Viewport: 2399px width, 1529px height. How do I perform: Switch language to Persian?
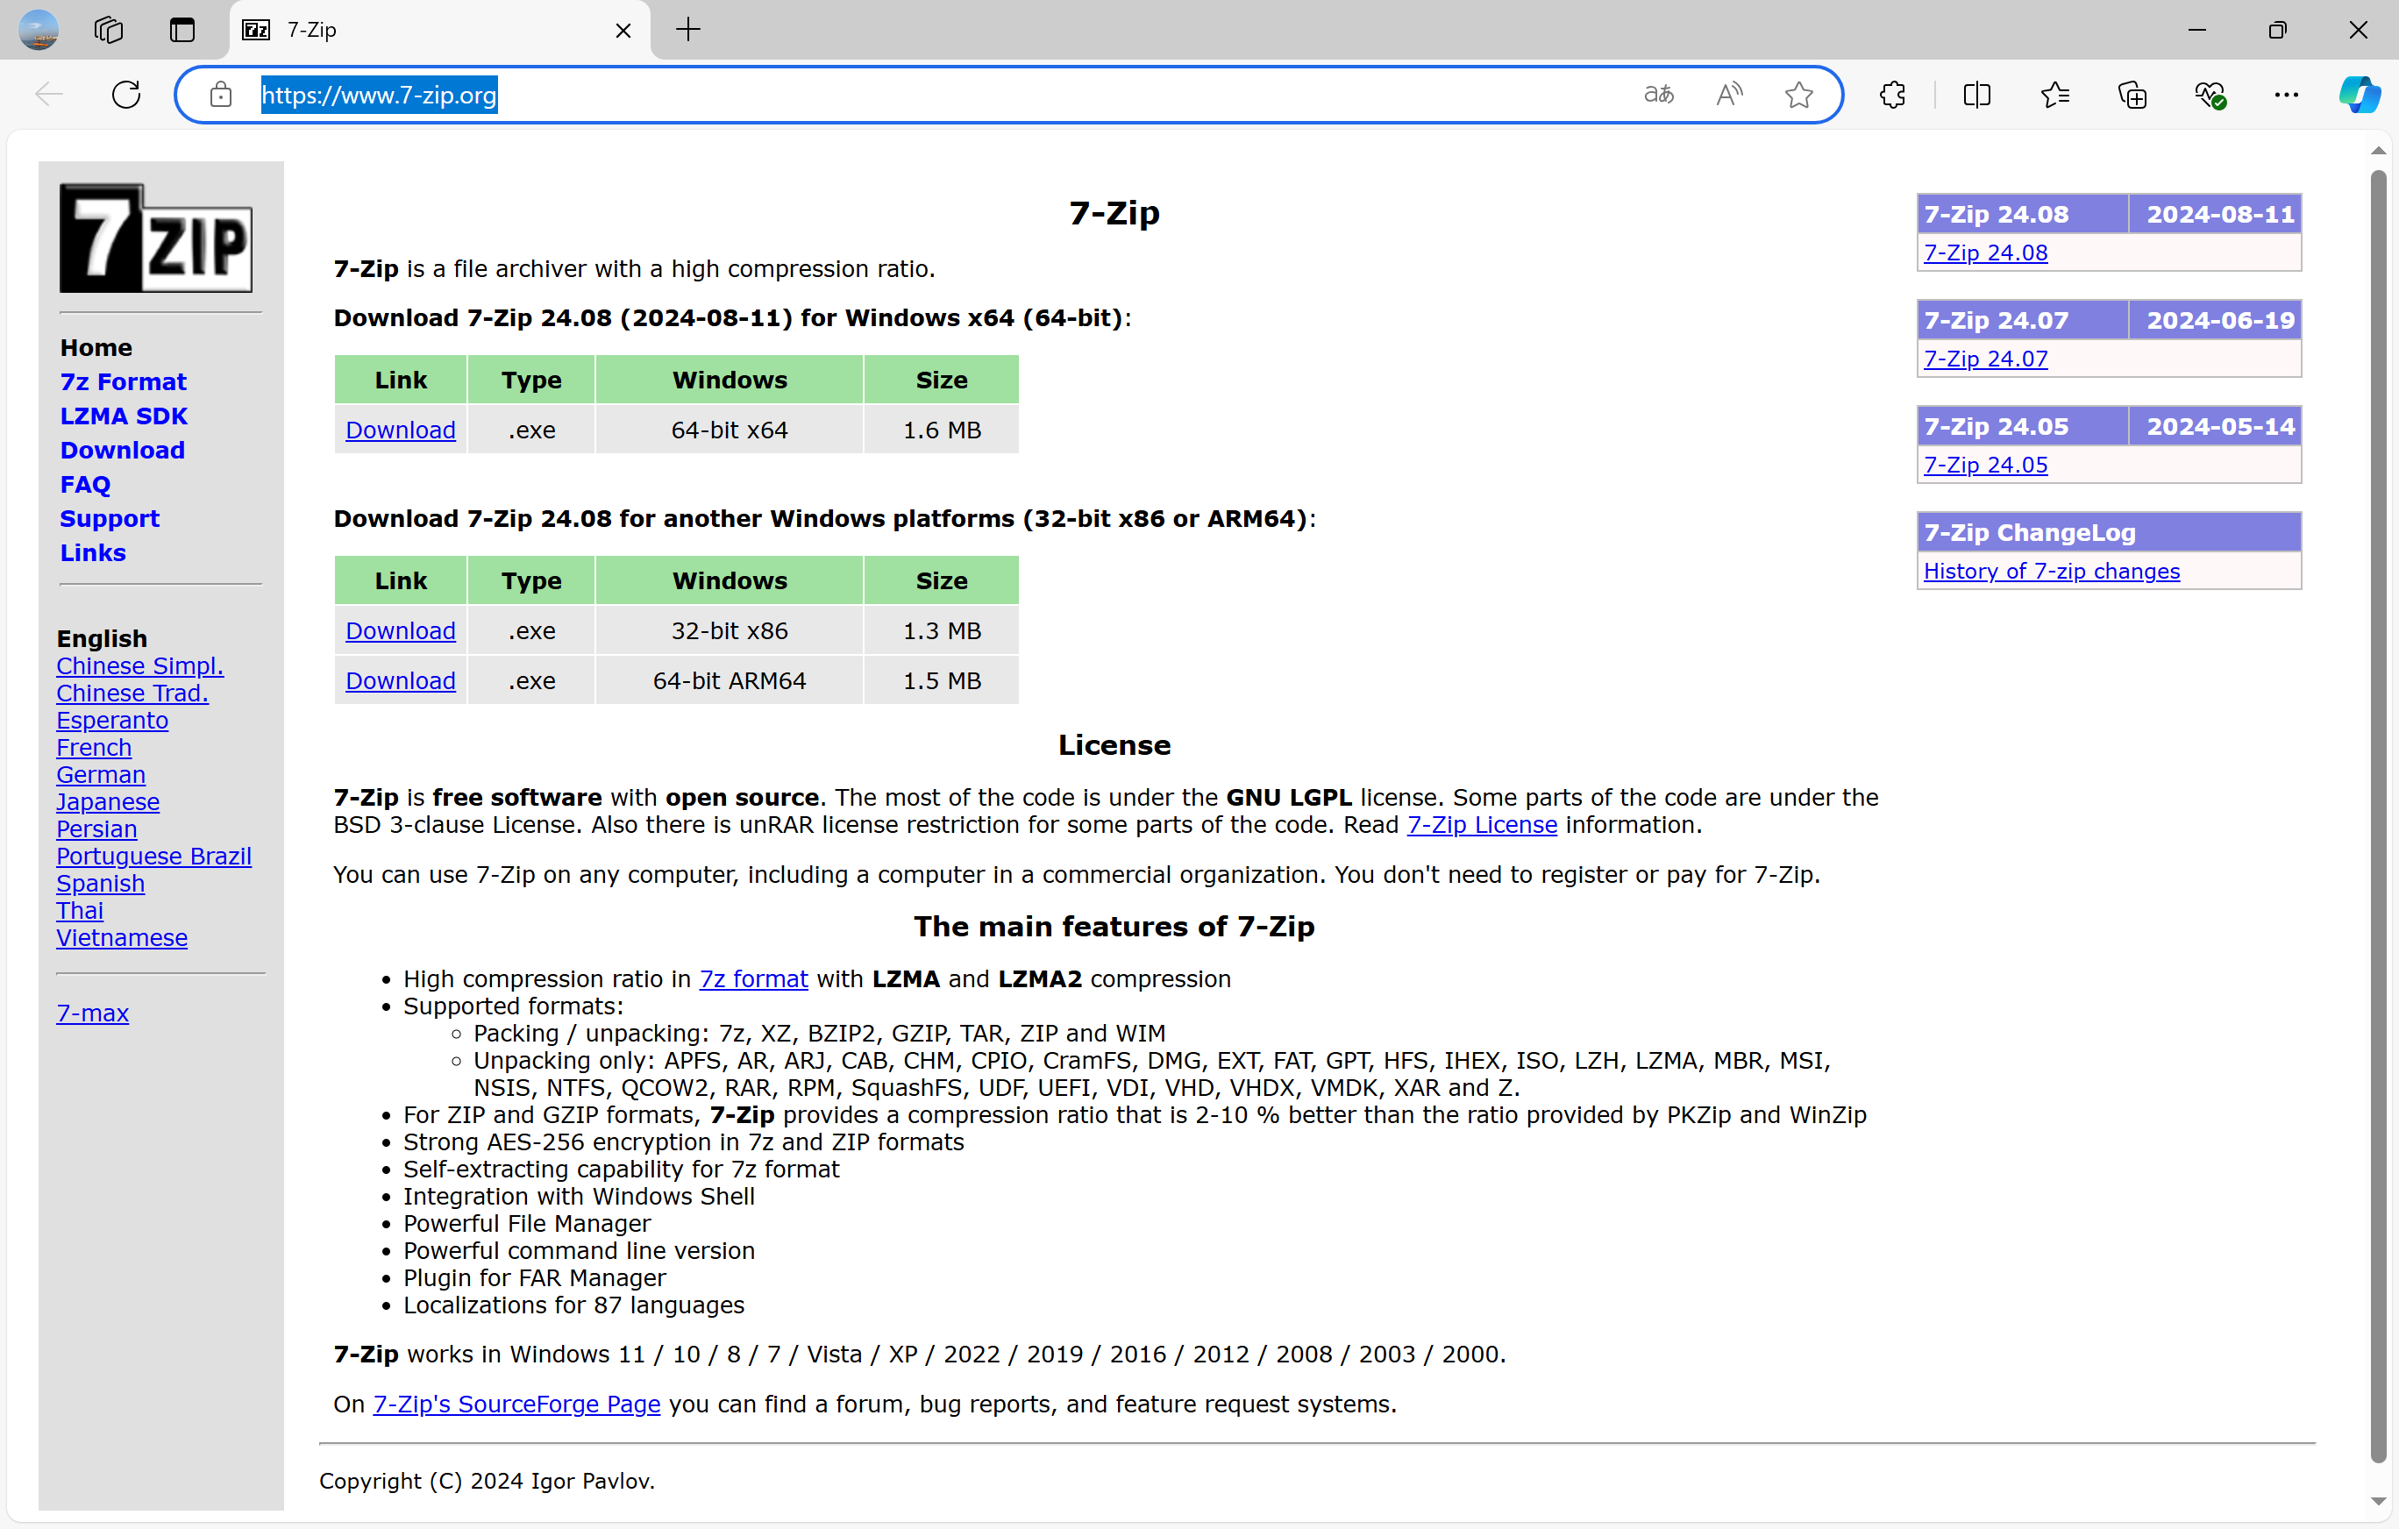point(96,829)
